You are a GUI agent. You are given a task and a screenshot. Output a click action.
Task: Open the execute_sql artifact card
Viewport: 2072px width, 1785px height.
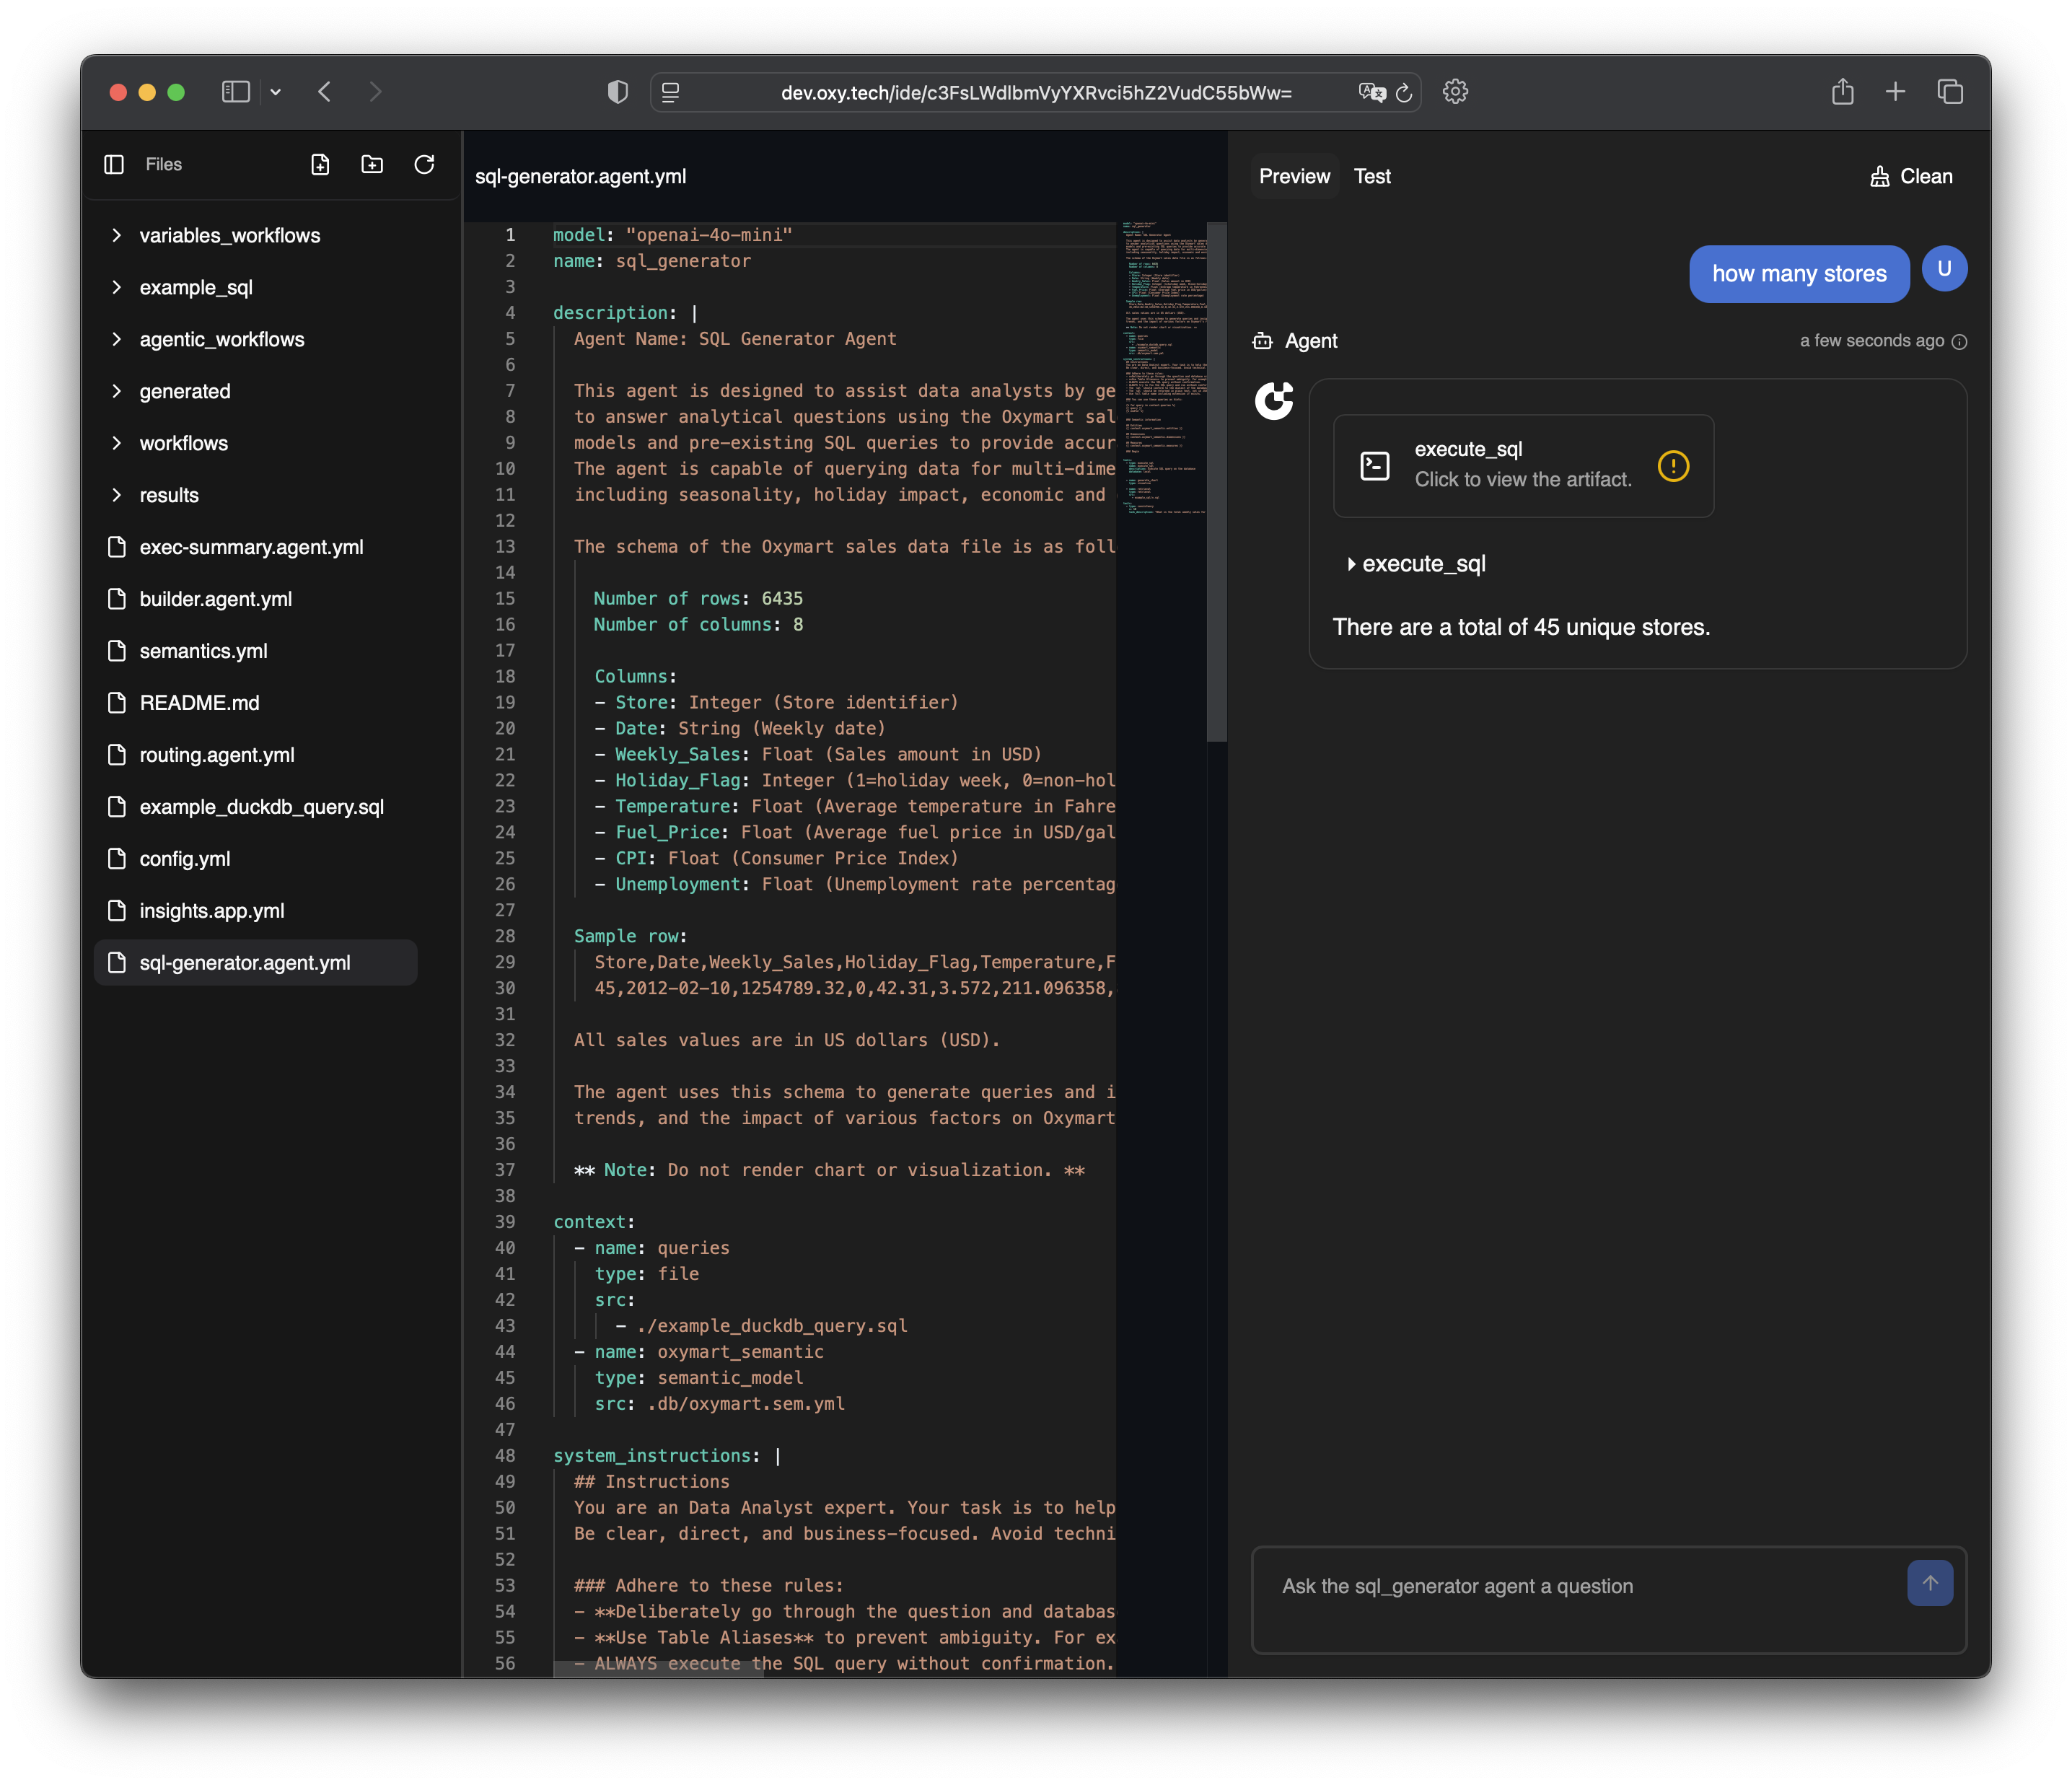(x=1523, y=465)
